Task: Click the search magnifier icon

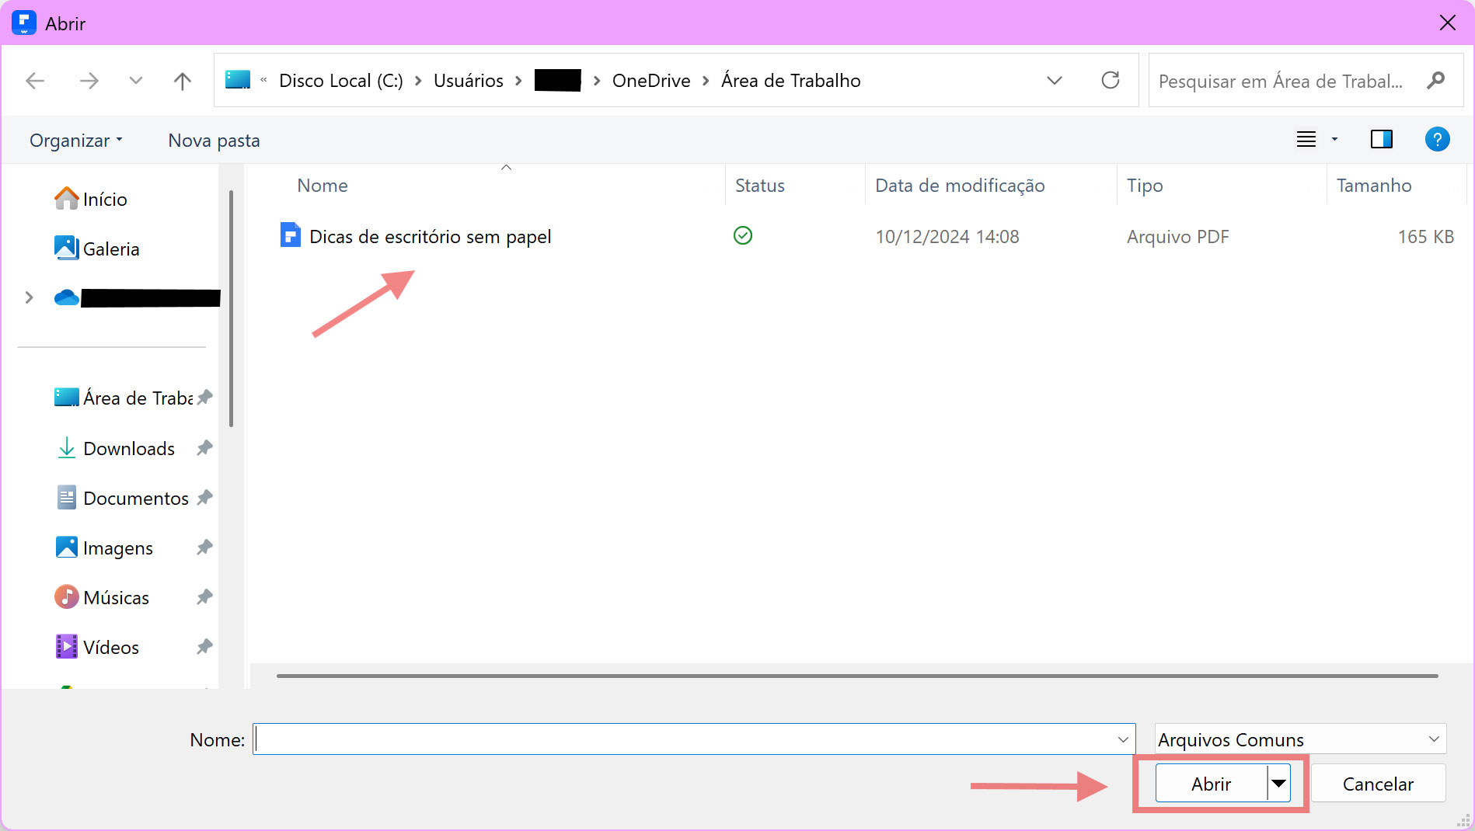Action: tap(1435, 81)
